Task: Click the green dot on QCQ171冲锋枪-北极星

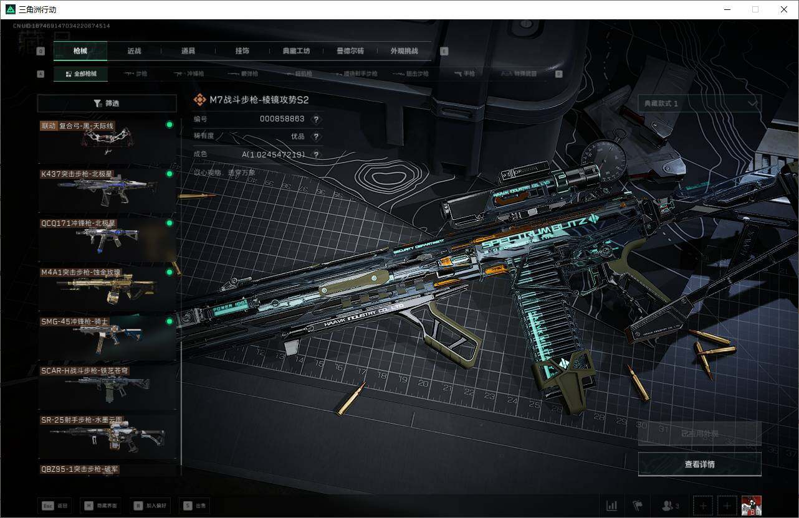Action: pos(169,223)
